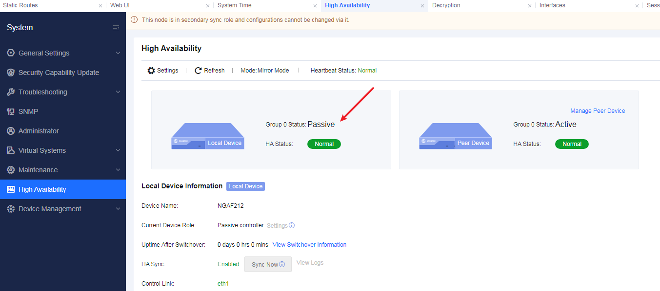
Task: Click the Sync Now button
Action: (268, 264)
